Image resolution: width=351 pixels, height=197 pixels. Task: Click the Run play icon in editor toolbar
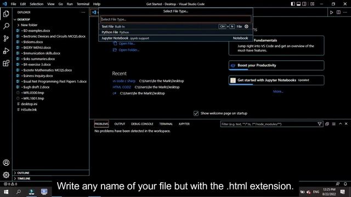pos(331,12)
